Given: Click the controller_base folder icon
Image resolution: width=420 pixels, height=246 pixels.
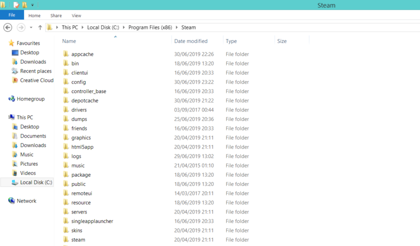Looking at the screenshot, I should point(66,91).
